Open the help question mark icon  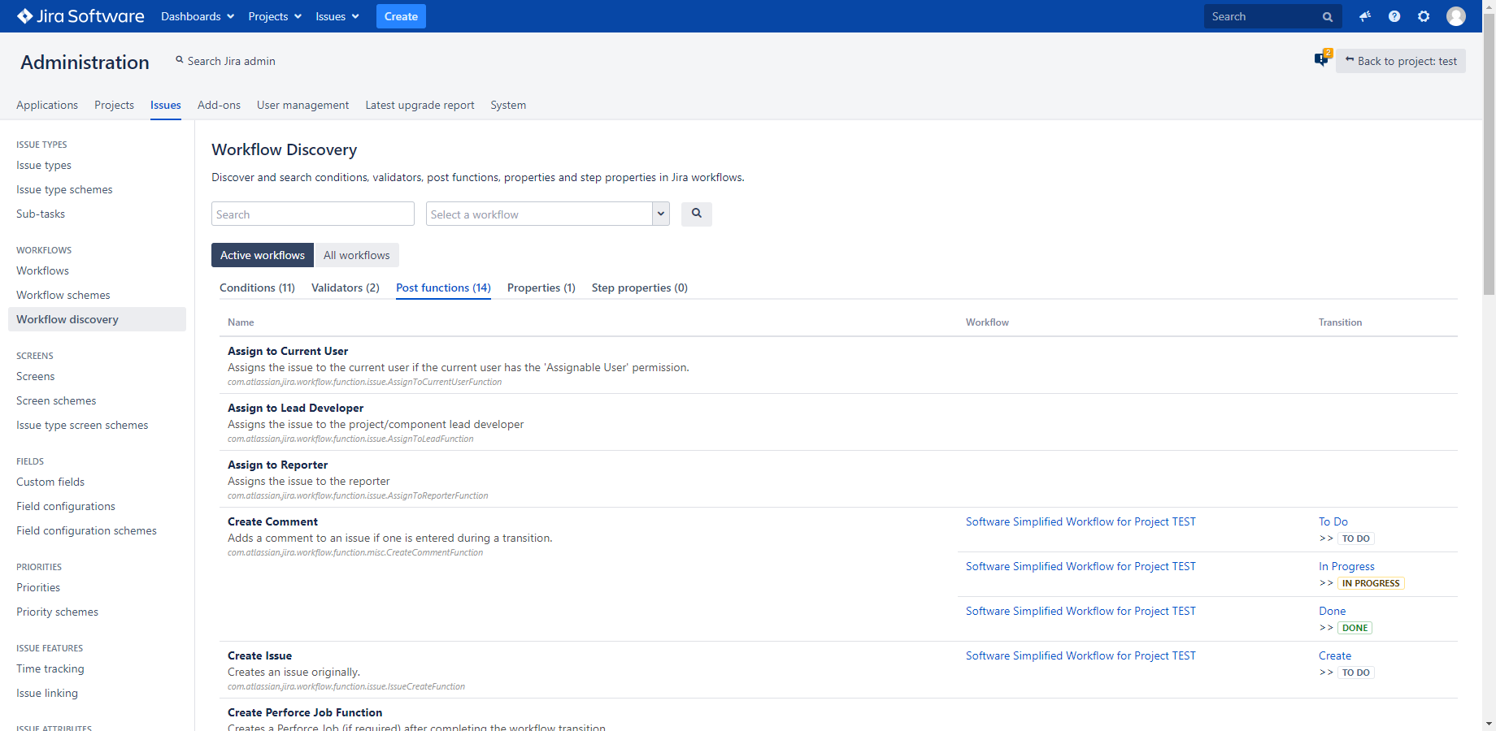pos(1394,16)
